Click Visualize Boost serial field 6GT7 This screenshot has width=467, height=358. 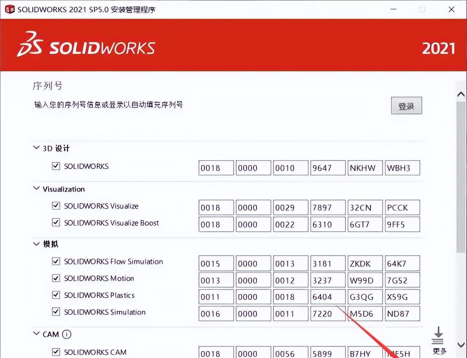[x=365, y=224]
